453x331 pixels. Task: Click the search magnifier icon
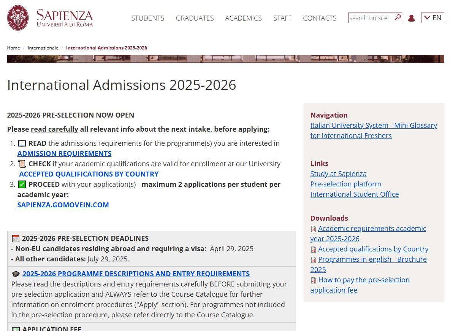tap(398, 18)
